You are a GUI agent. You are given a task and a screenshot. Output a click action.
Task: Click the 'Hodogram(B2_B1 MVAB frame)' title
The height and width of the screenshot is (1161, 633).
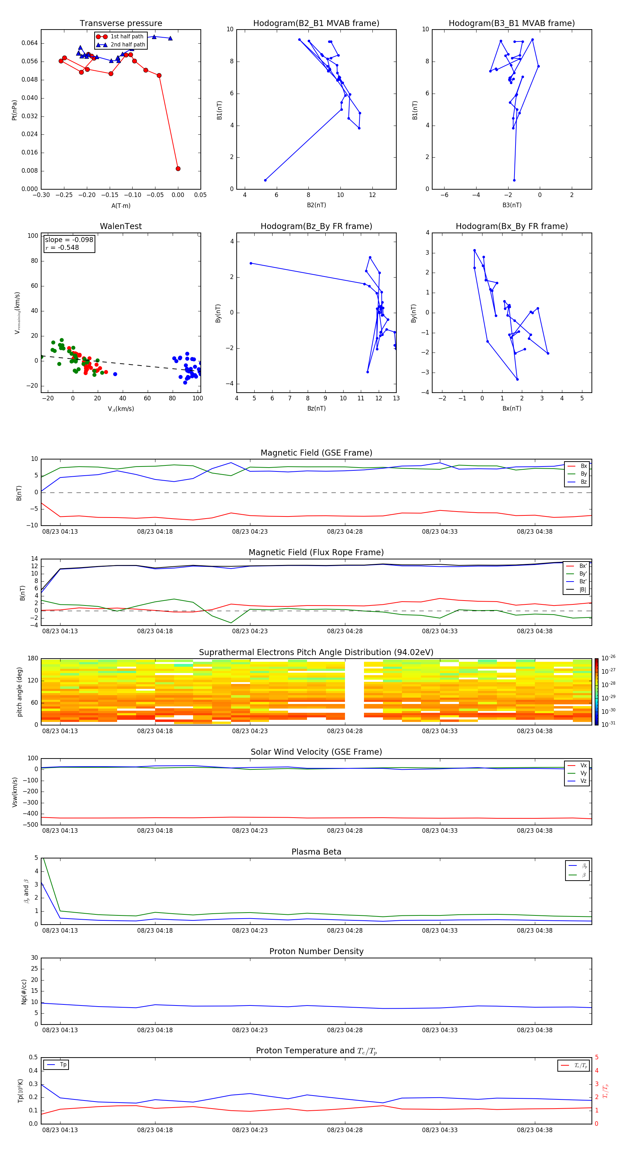click(x=316, y=24)
